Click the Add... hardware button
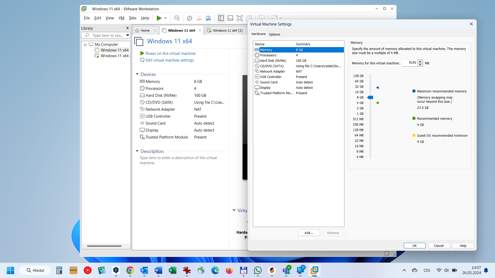 click(x=309, y=233)
